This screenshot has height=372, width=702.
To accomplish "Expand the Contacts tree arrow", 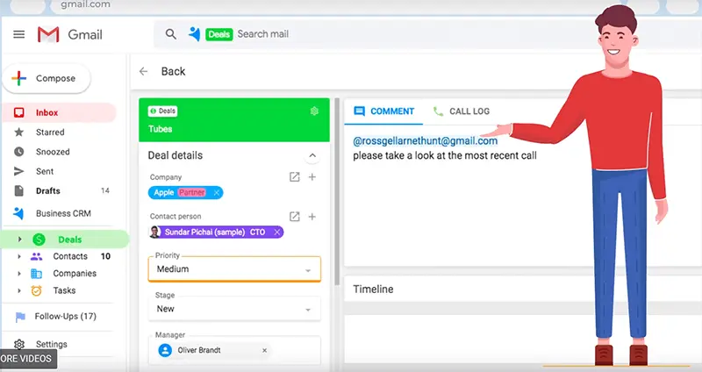I will (18, 256).
